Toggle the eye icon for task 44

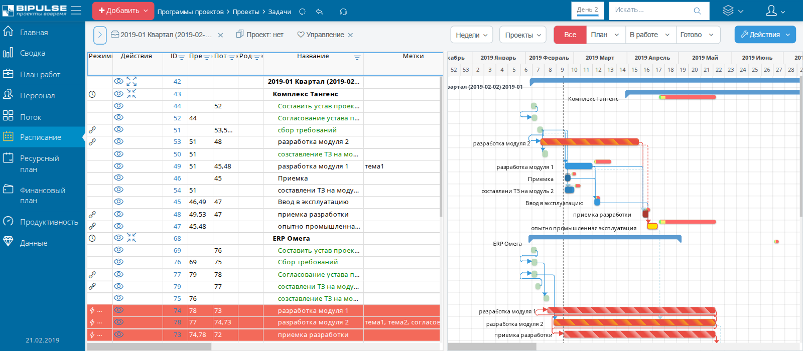pos(118,106)
